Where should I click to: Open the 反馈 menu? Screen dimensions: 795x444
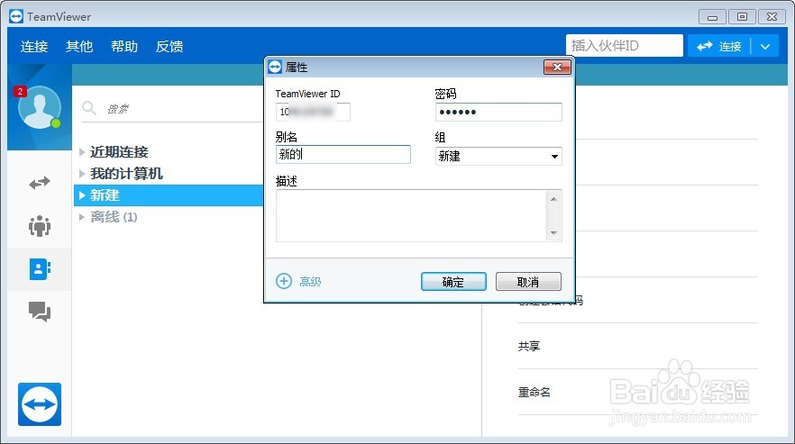coord(169,47)
